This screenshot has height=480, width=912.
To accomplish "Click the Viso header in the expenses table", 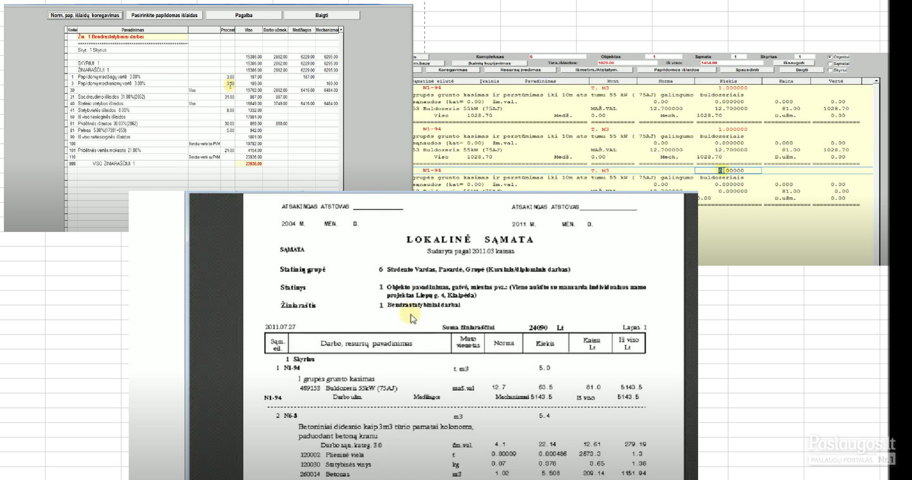I will point(249,30).
